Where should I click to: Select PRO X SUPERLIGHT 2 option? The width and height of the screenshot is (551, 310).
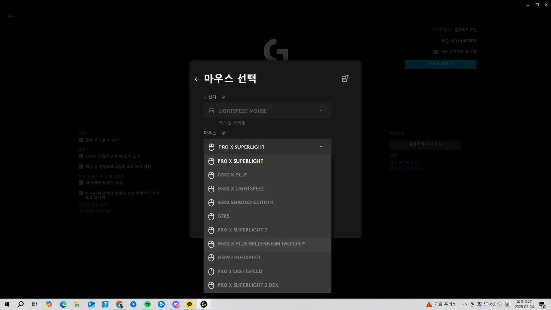point(267,230)
